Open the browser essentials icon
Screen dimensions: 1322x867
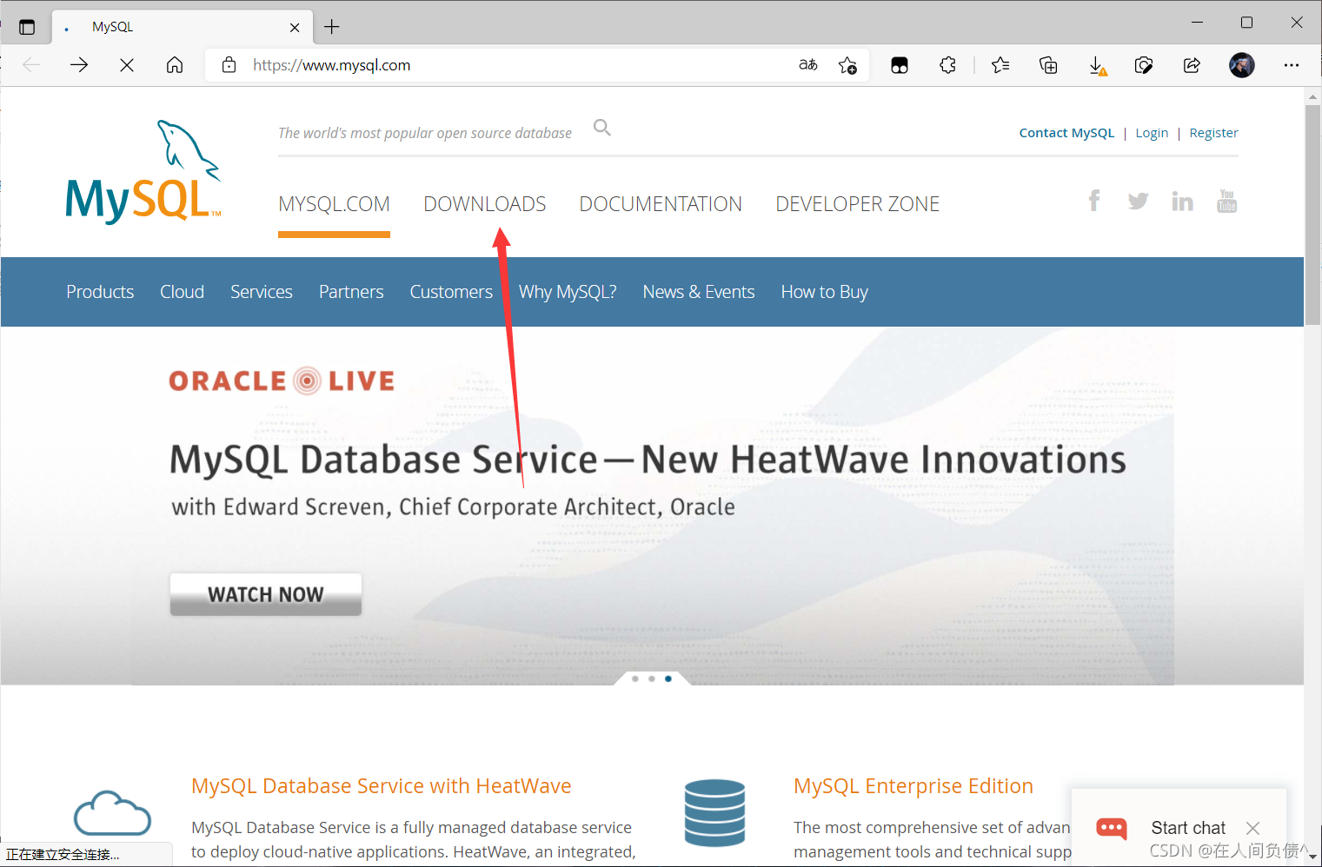tap(1144, 65)
